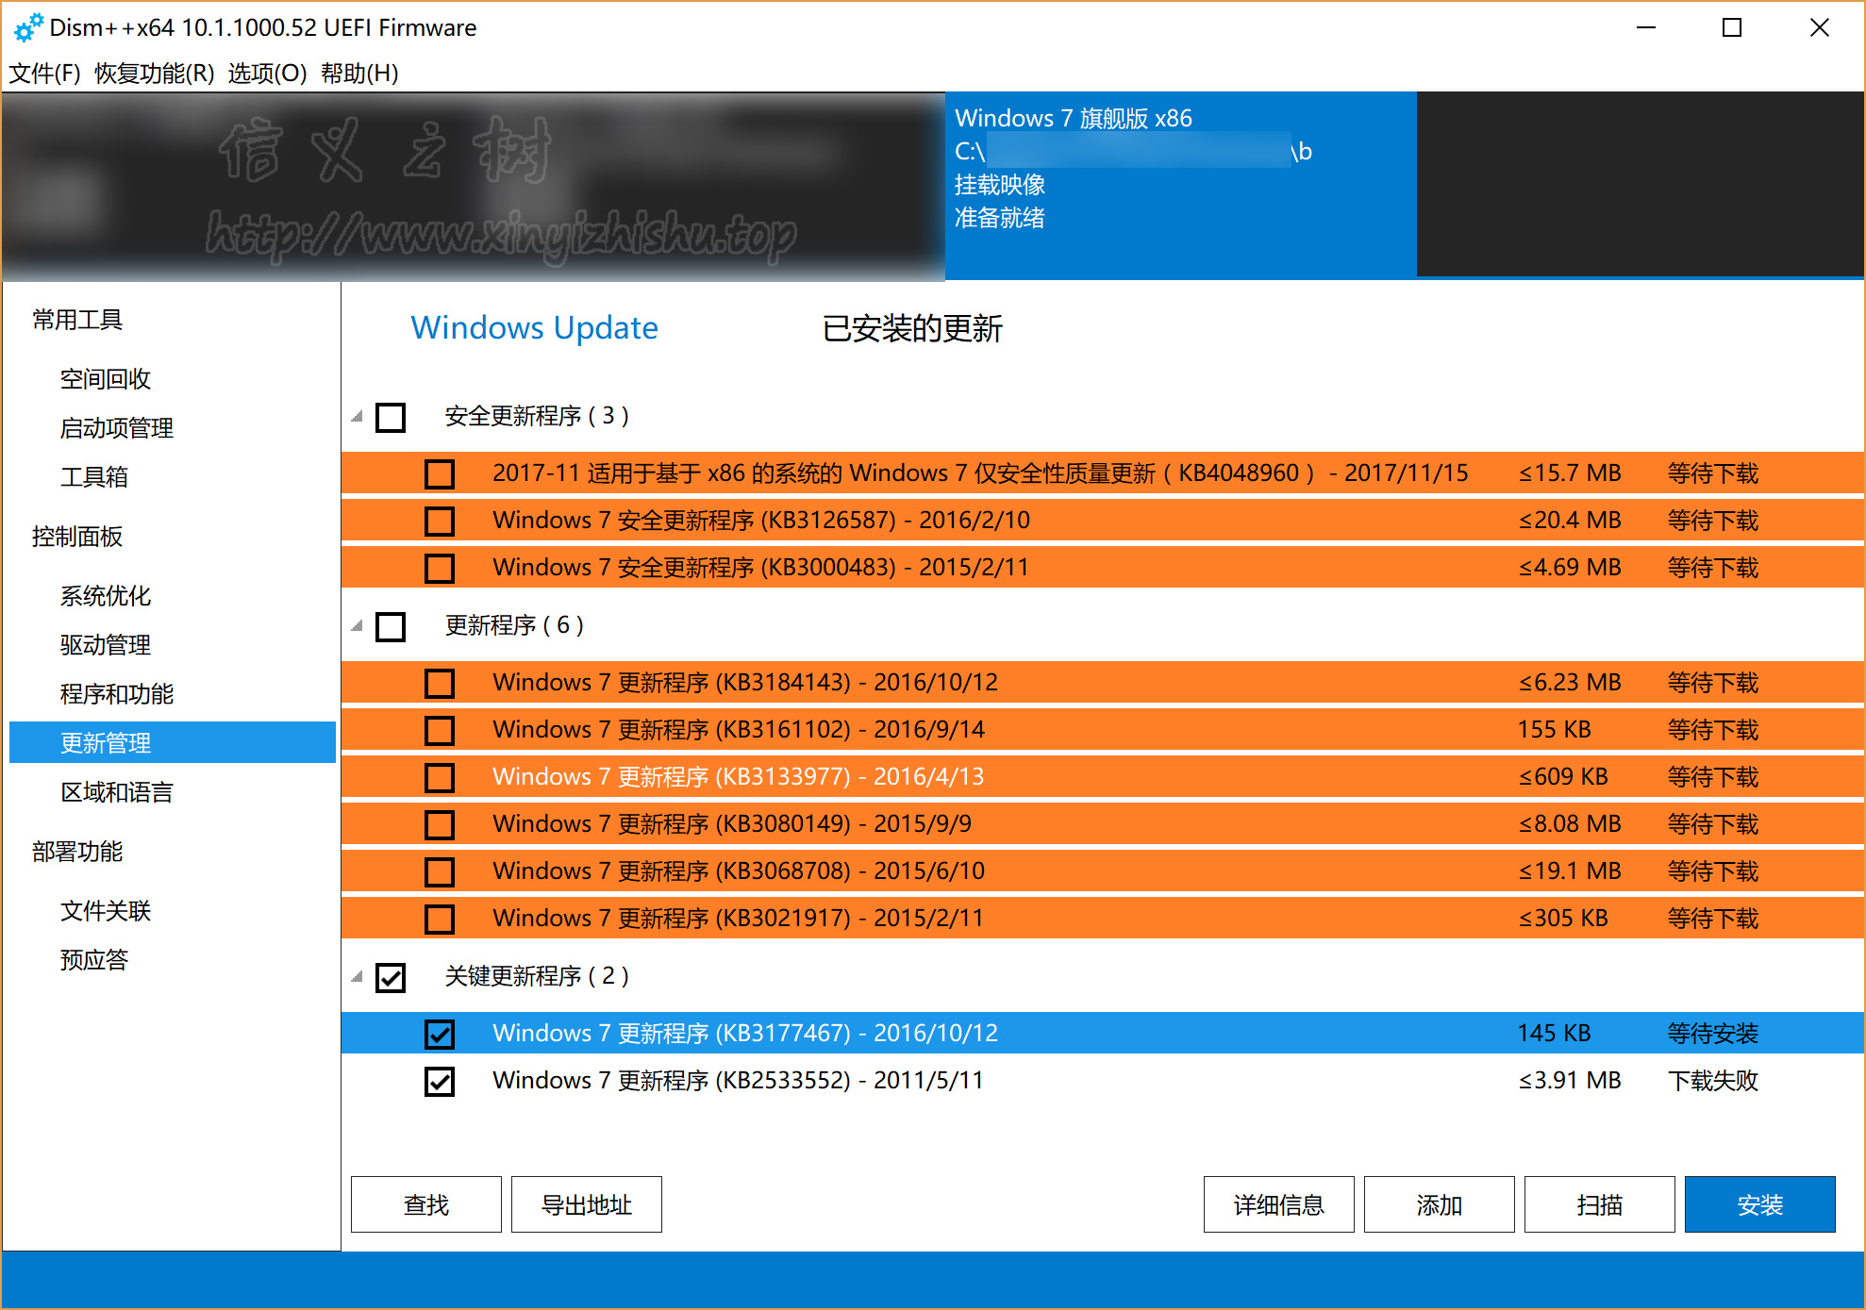Screen dimensions: 1866x1310
Task: Check the KB4048960 security update checkbox
Action: pyautogui.click(x=440, y=473)
